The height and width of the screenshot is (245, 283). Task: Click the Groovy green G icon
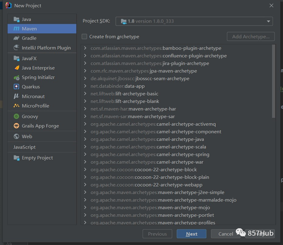tap(16, 116)
